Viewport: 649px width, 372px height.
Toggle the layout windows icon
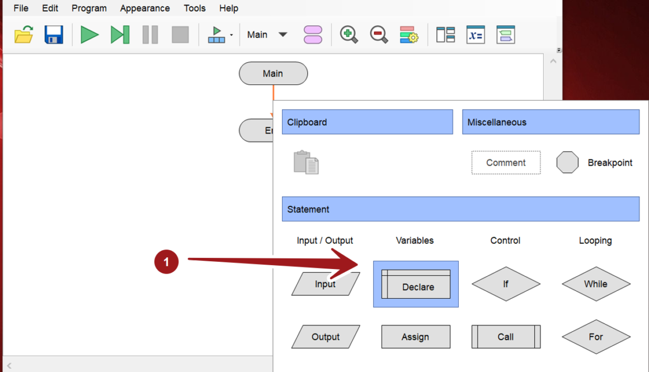point(445,35)
